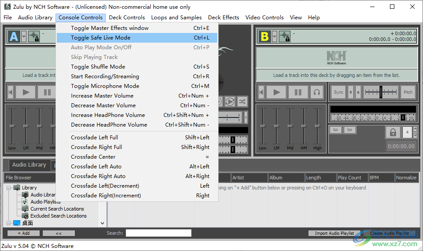The image size is (423, 251).
Task: Click the Deck B pitch slider
Action: pos(380,92)
